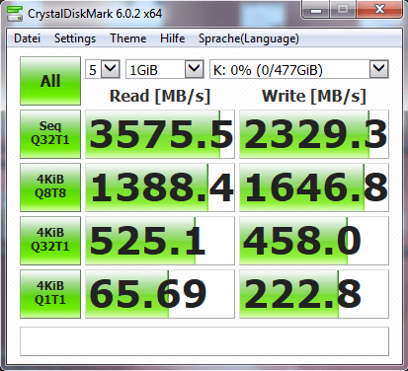
Task: Maximize the CrystalDiskMark window
Action: [x=343, y=10]
